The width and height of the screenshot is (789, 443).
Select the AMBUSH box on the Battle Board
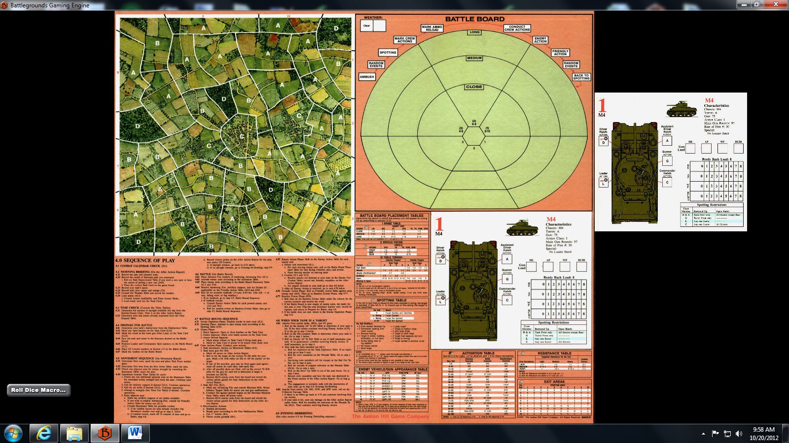[x=367, y=77]
